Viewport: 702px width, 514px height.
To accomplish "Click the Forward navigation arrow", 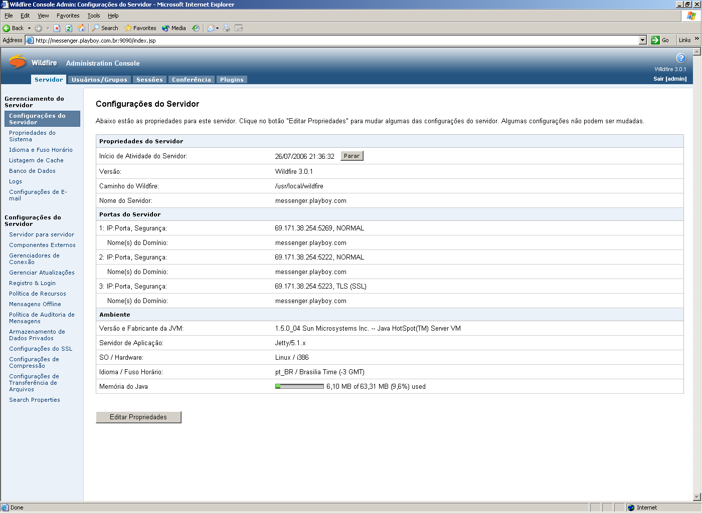I will pos(38,28).
